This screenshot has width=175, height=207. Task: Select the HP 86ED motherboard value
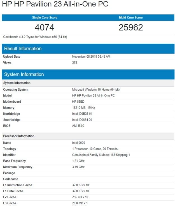[x=78, y=102]
